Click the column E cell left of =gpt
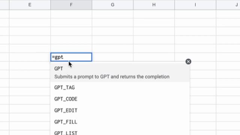Viewport: 240px width, 135px height. point(30,57)
